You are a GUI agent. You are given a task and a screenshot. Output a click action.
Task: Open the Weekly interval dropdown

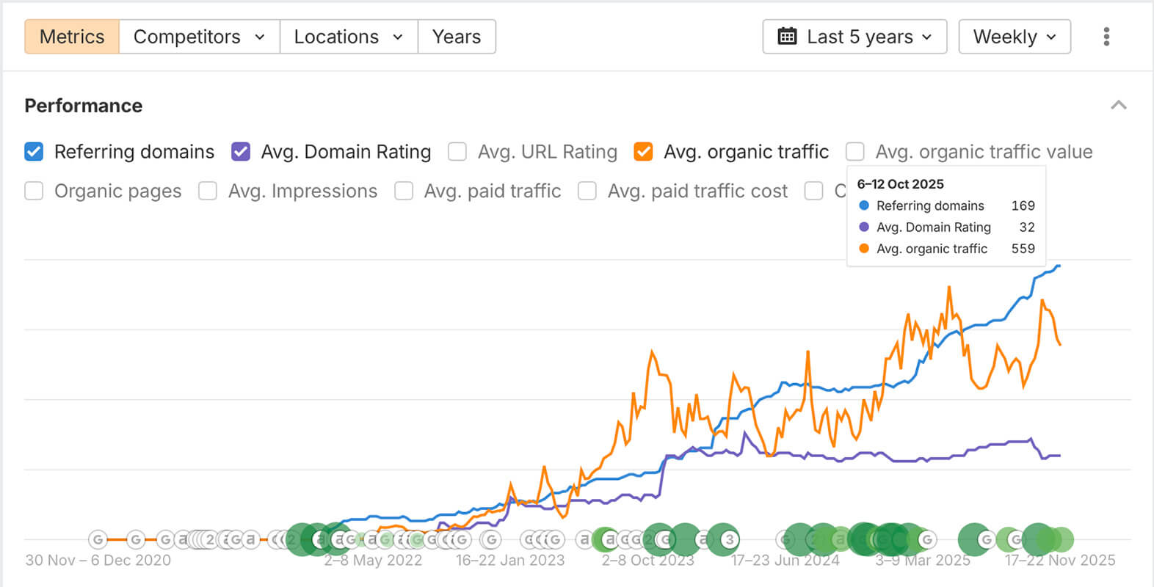[1014, 37]
